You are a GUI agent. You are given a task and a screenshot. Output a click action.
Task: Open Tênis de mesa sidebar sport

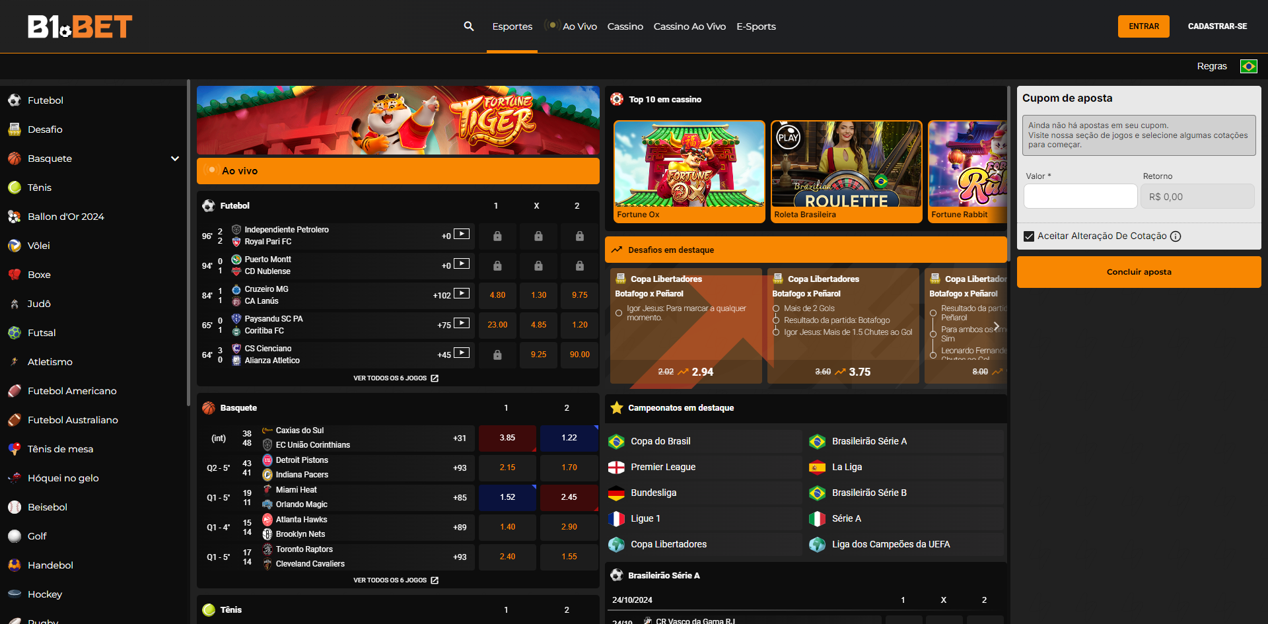(x=60, y=449)
